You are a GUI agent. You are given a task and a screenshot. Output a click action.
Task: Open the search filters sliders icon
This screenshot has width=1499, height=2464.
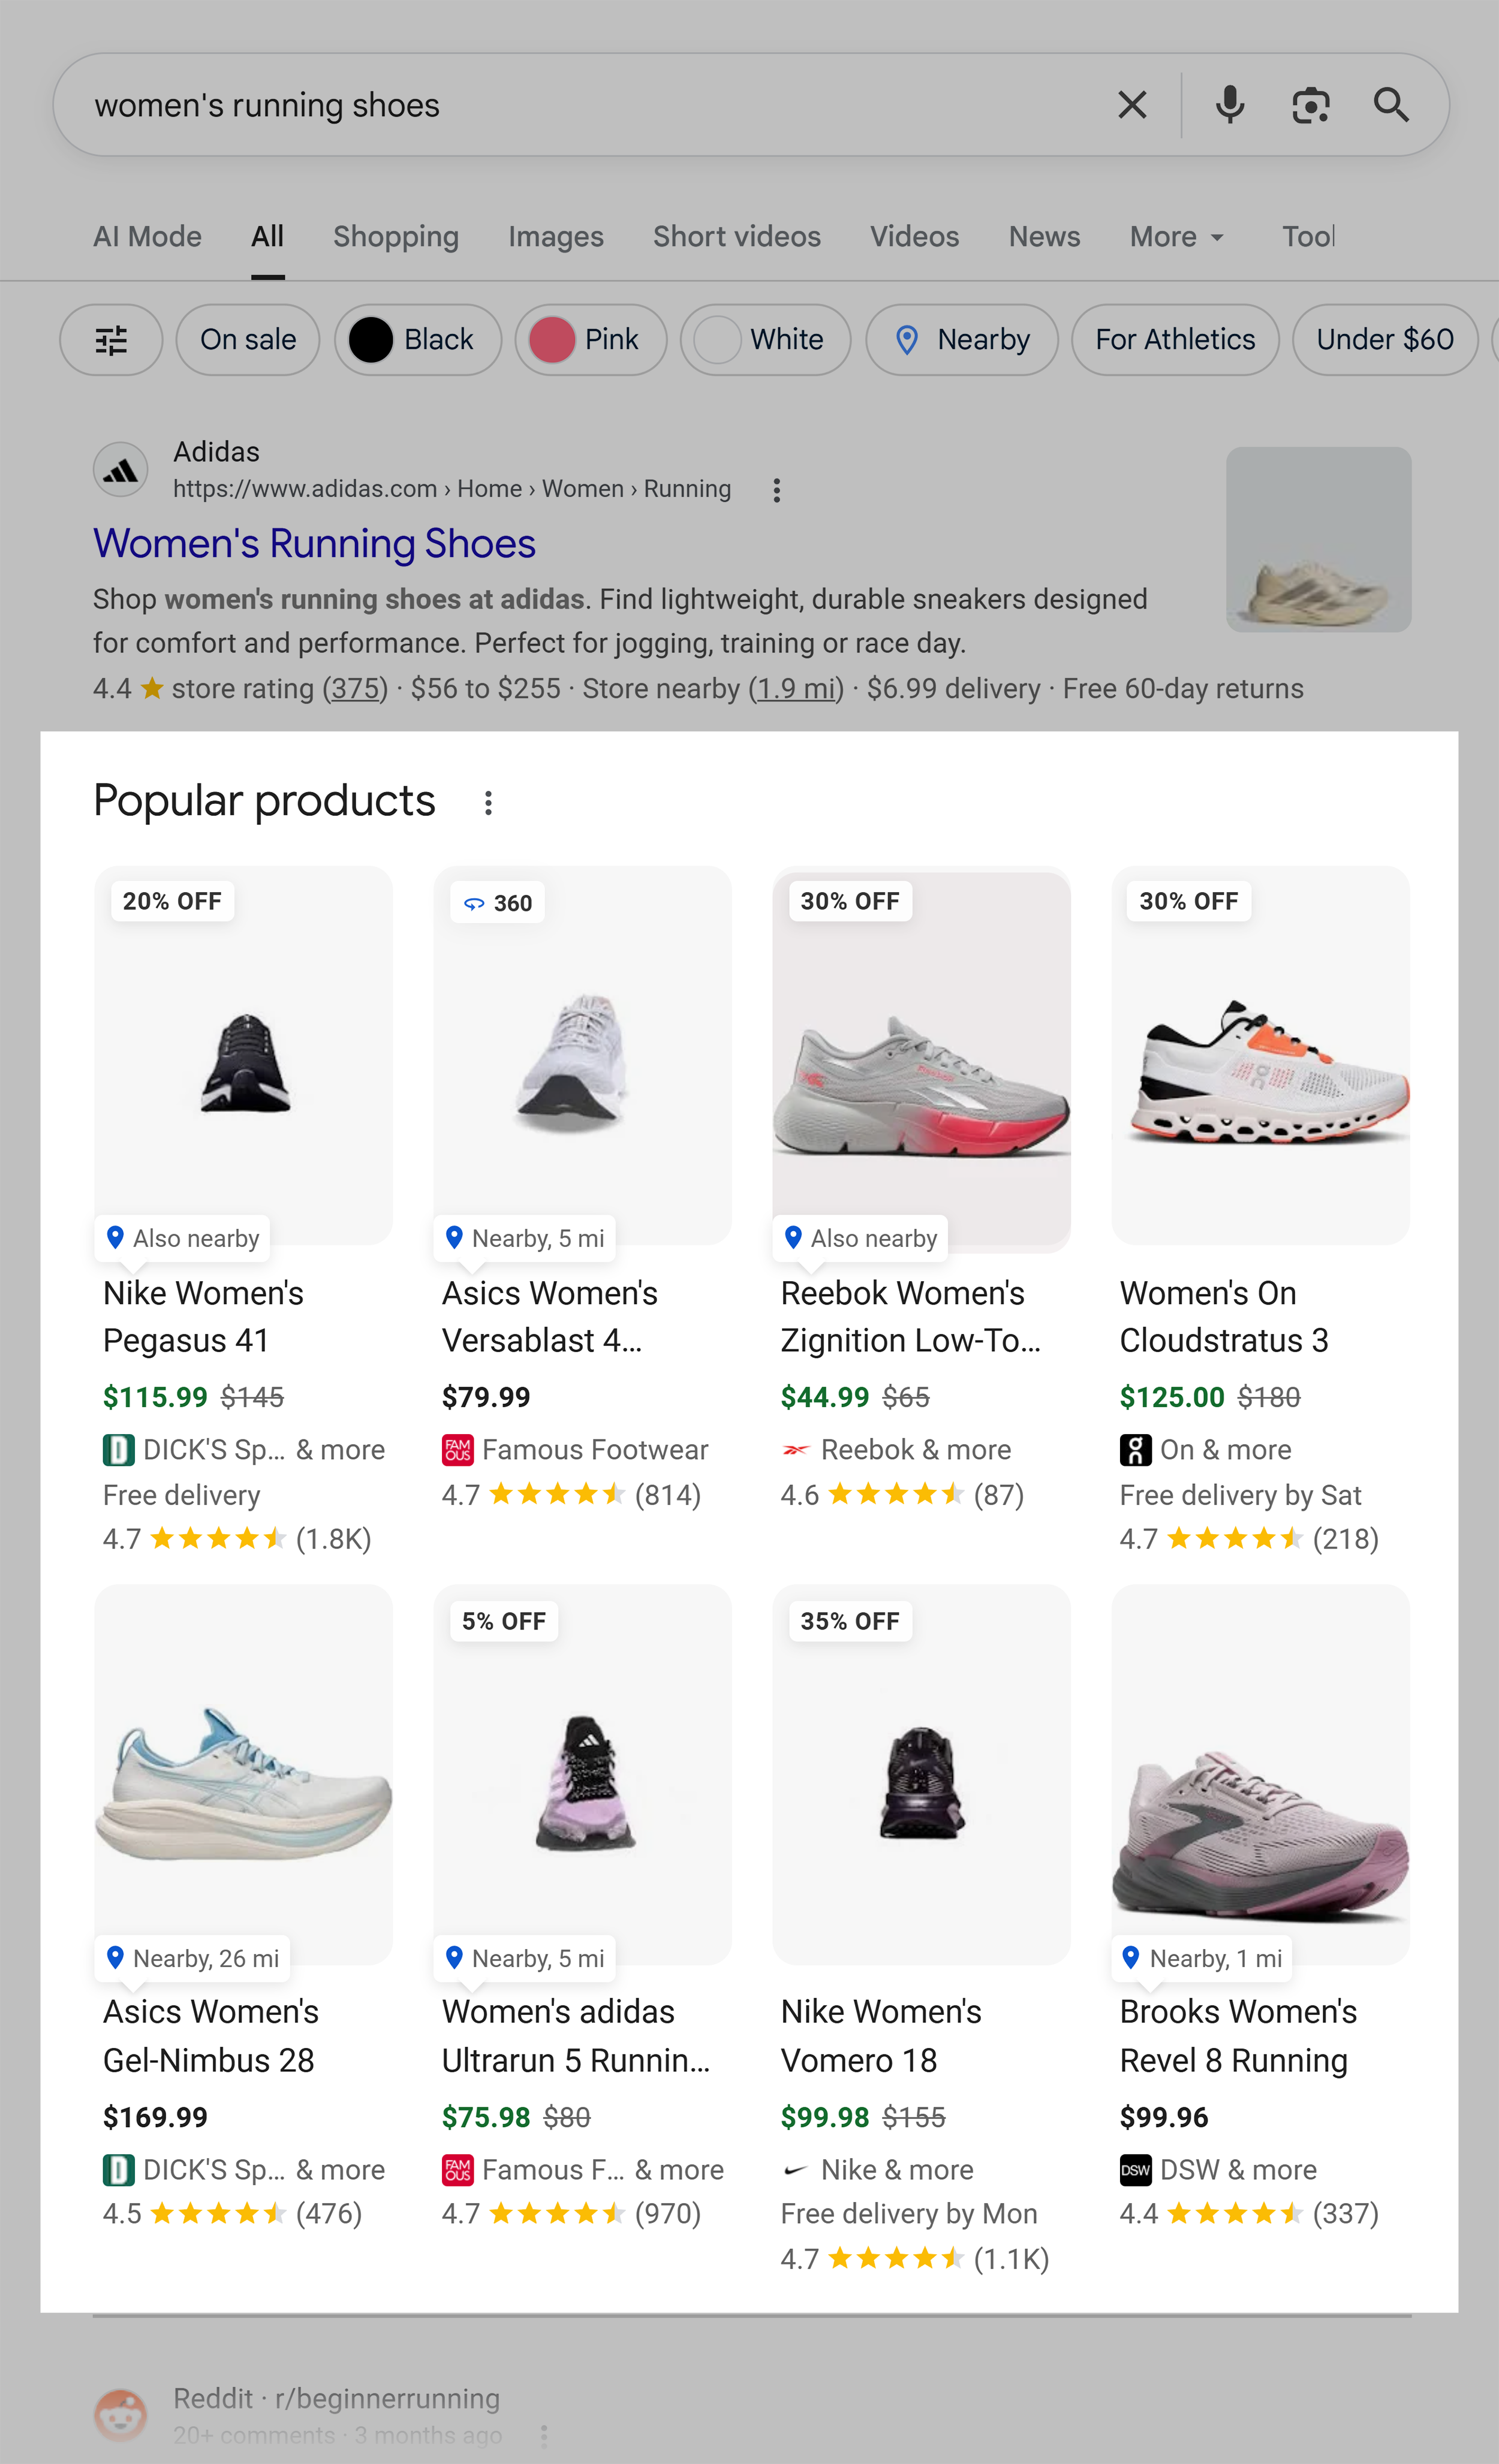[x=110, y=340]
